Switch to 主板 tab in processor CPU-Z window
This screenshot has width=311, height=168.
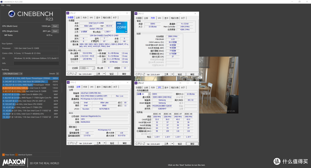[x=78, y=18]
